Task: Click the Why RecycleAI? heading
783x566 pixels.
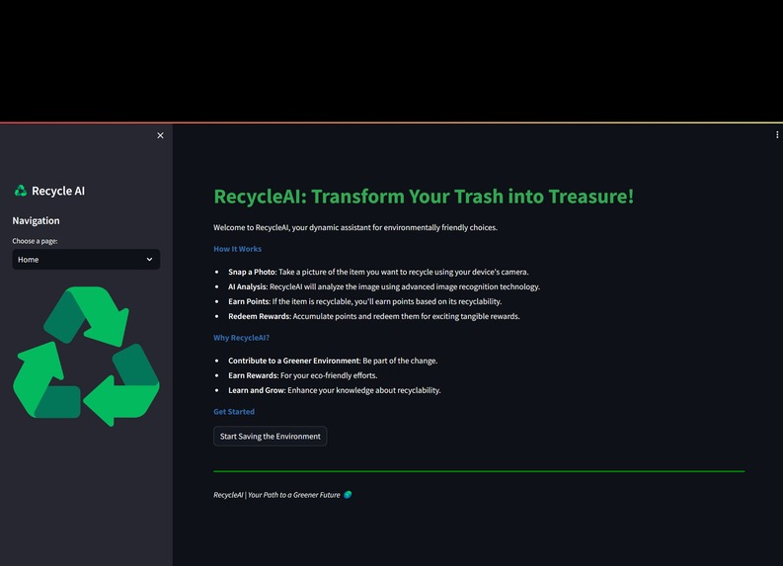Action: pos(242,338)
